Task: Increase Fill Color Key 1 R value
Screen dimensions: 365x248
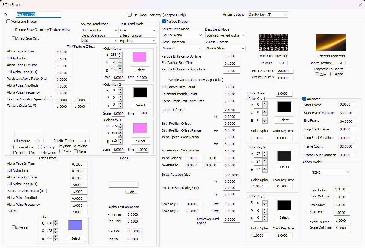Action: 120,54
